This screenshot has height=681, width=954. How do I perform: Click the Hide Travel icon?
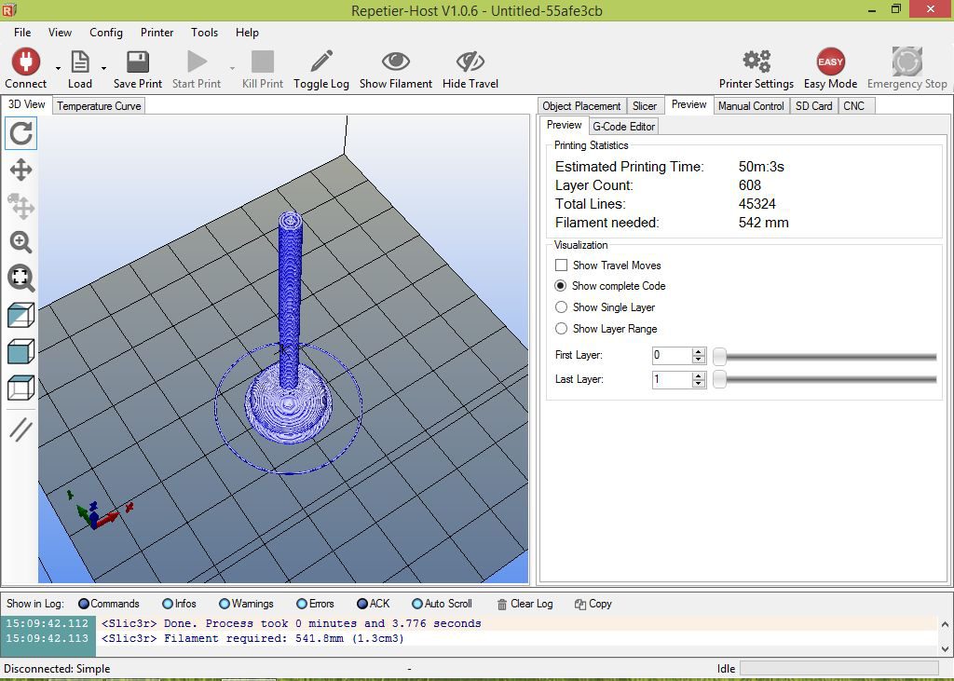(x=470, y=61)
